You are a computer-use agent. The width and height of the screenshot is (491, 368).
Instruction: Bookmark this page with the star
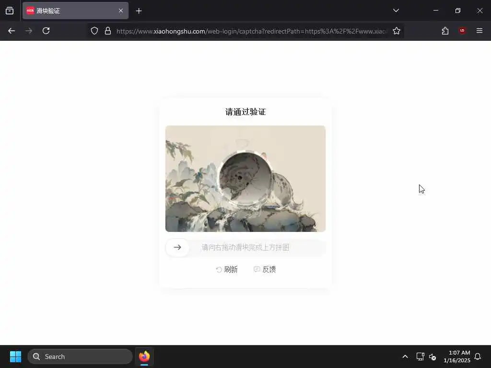point(397,31)
